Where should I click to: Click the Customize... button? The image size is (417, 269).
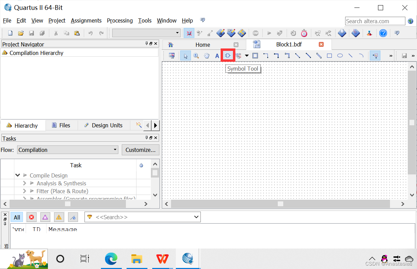pos(141,150)
